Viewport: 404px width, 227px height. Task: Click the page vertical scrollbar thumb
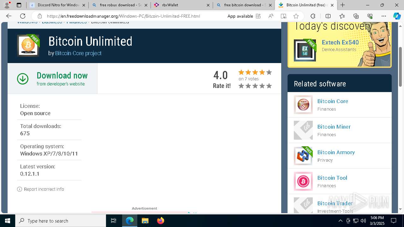coord(401,67)
